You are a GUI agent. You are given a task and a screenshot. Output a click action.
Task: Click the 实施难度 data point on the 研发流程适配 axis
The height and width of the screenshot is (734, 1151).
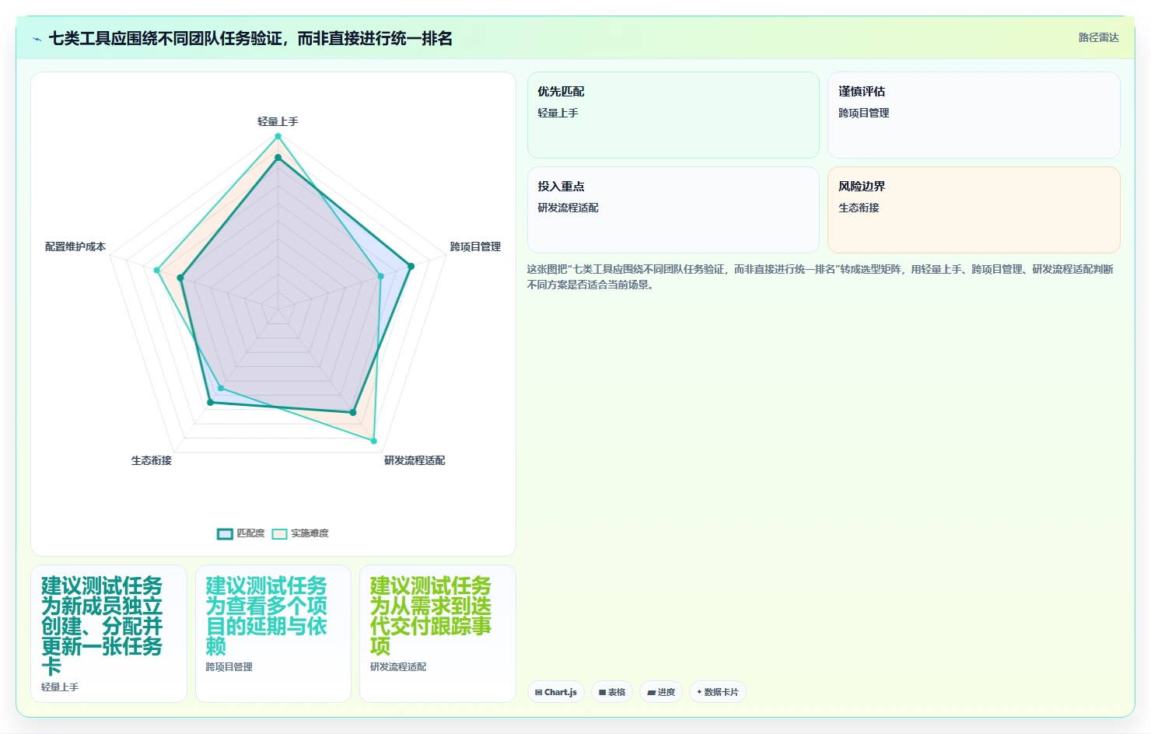(374, 441)
